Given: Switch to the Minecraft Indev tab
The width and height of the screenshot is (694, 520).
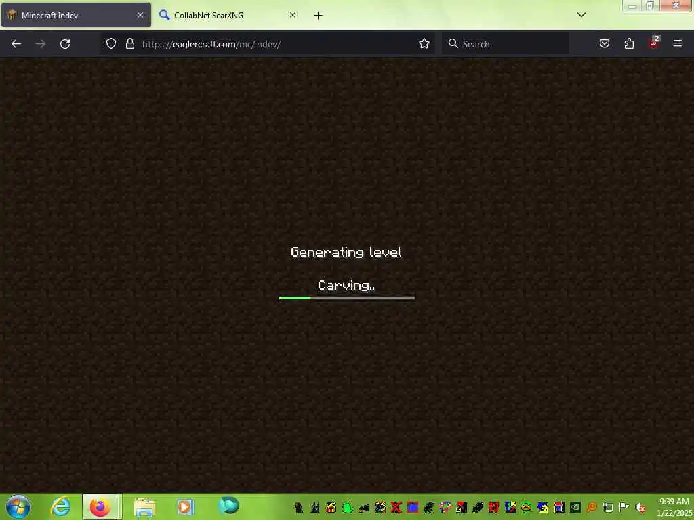Looking at the screenshot, I should (76, 15).
